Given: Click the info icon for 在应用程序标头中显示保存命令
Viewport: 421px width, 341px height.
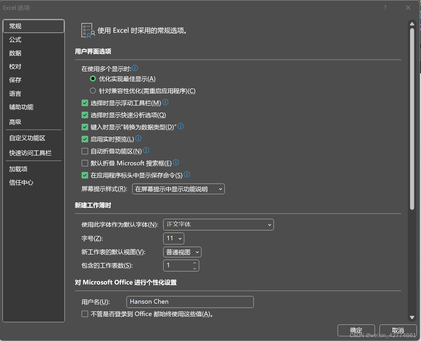Looking at the screenshot, I should pos(187,174).
